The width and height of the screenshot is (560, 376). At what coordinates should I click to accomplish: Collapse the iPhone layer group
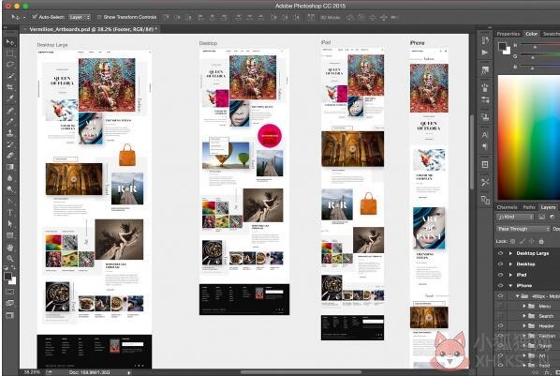[x=510, y=285]
